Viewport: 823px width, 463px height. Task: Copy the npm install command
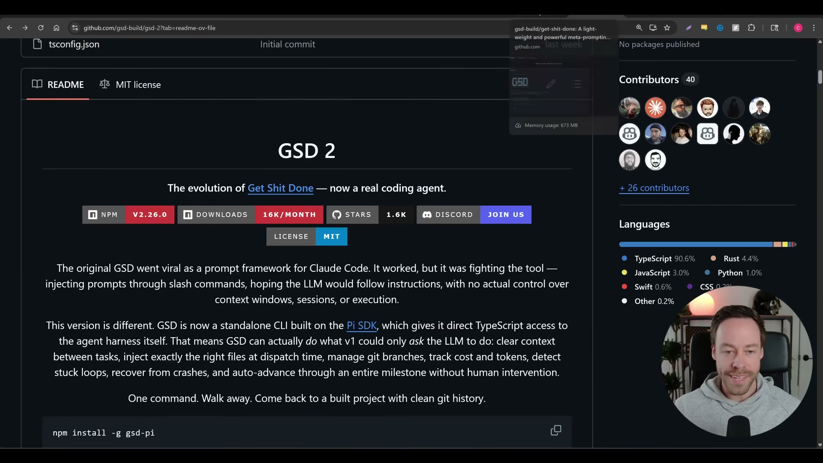point(556,430)
